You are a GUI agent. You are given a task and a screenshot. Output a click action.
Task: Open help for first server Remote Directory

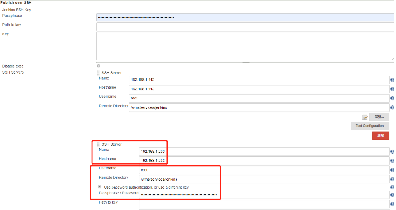coord(392,107)
